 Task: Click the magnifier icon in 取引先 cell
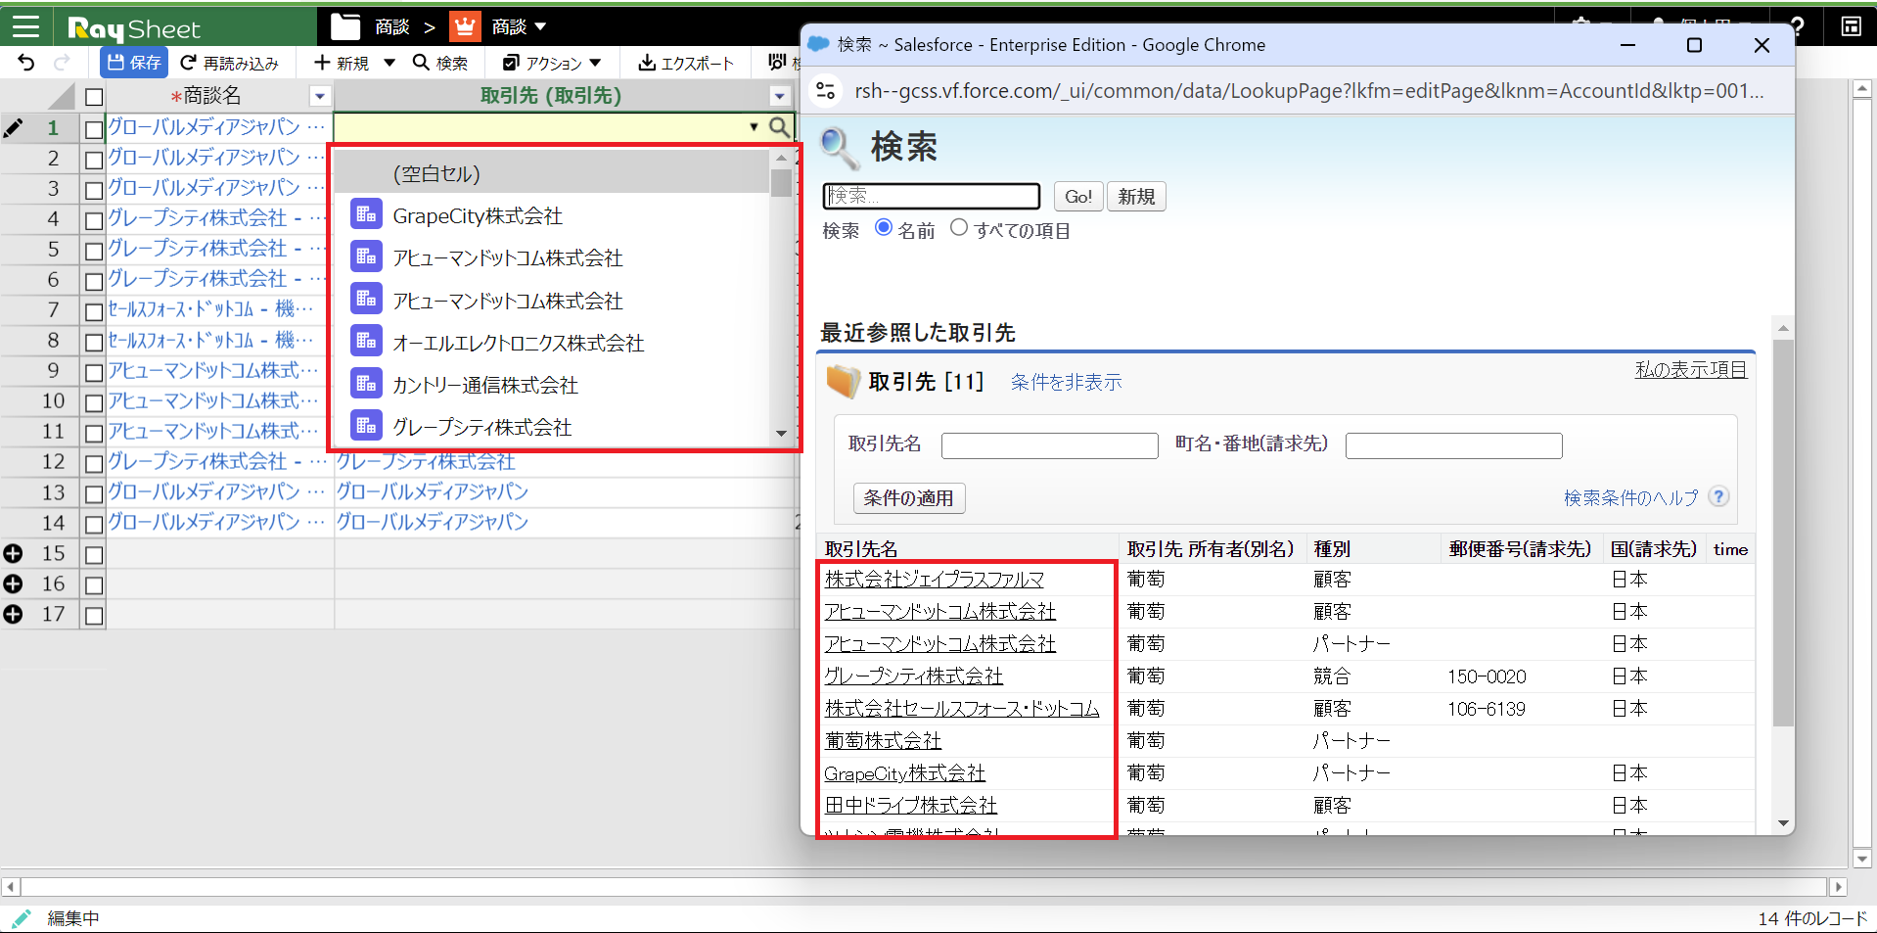779,126
